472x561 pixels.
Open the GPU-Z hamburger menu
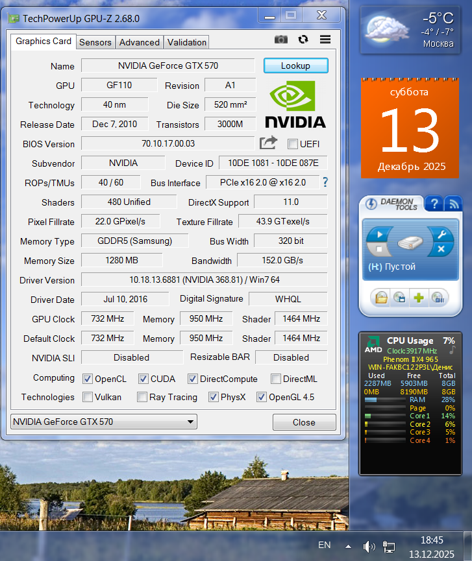325,40
